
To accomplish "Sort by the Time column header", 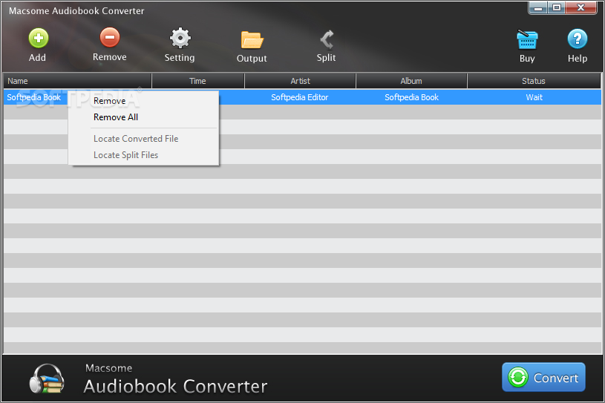I will (198, 81).
